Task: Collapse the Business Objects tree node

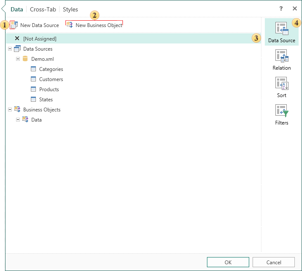Action: (x=10, y=110)
